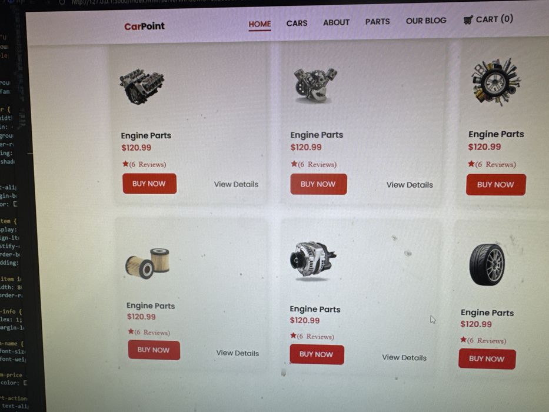Open the ABOUT page link
The width and height of the screenshot is (549, 412).
pyautogui.click(x=336, y=22)
